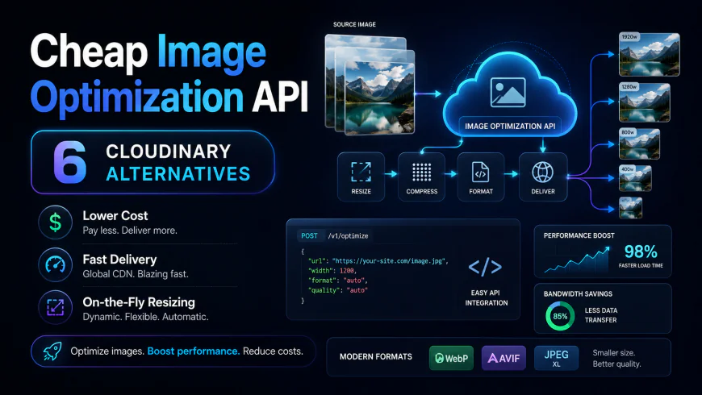702x395 pixels.
Task: Select the WebP format badge
Action: [x=451, y=358]
